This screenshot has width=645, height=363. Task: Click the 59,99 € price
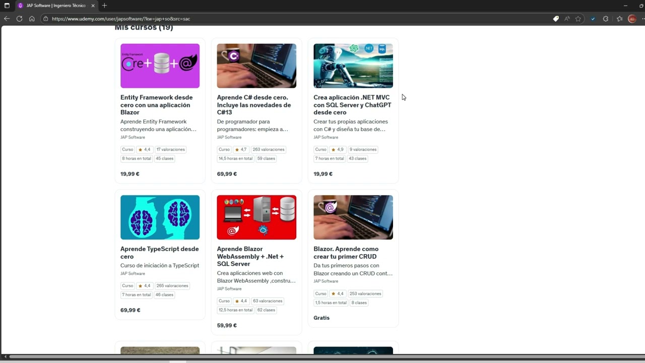pos(227,326)
